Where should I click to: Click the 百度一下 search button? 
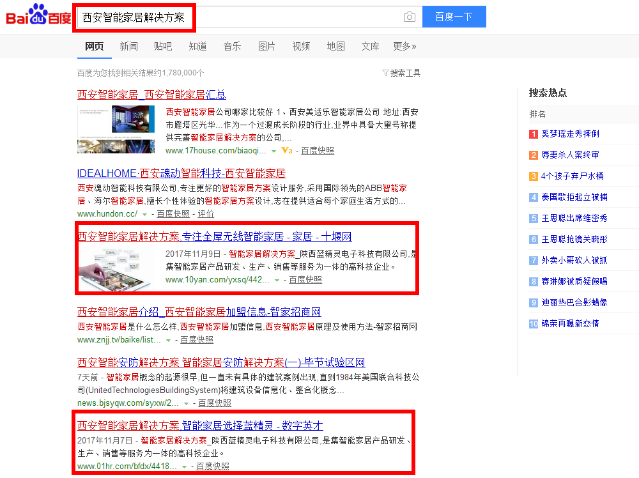454,17
